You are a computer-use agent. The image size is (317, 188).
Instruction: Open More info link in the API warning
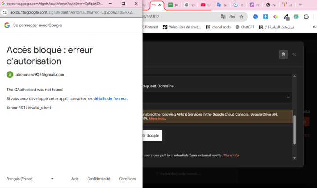(157, 119)
